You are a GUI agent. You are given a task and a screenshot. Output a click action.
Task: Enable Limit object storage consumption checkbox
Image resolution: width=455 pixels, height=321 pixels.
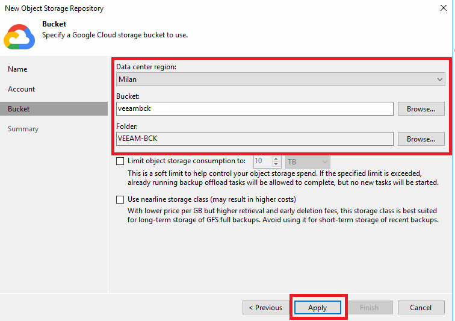point(120,161)
